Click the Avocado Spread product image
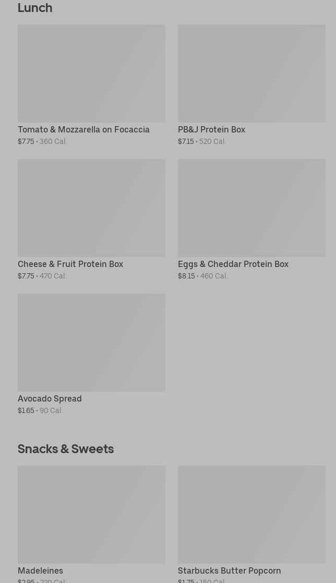This screenshot has height=583, width=336. tap(91, 342)
